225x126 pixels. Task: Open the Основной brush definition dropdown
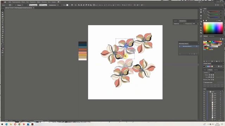click(x=44, y=5)
